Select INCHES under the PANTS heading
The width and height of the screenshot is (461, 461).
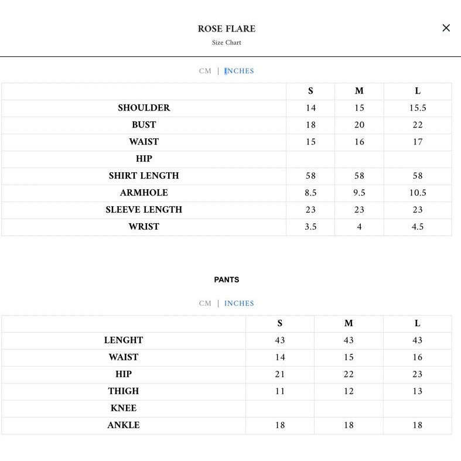click(239, 303)
